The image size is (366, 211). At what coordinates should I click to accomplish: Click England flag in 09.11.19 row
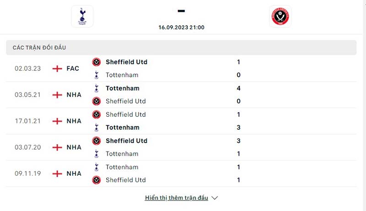coord(57,173)
